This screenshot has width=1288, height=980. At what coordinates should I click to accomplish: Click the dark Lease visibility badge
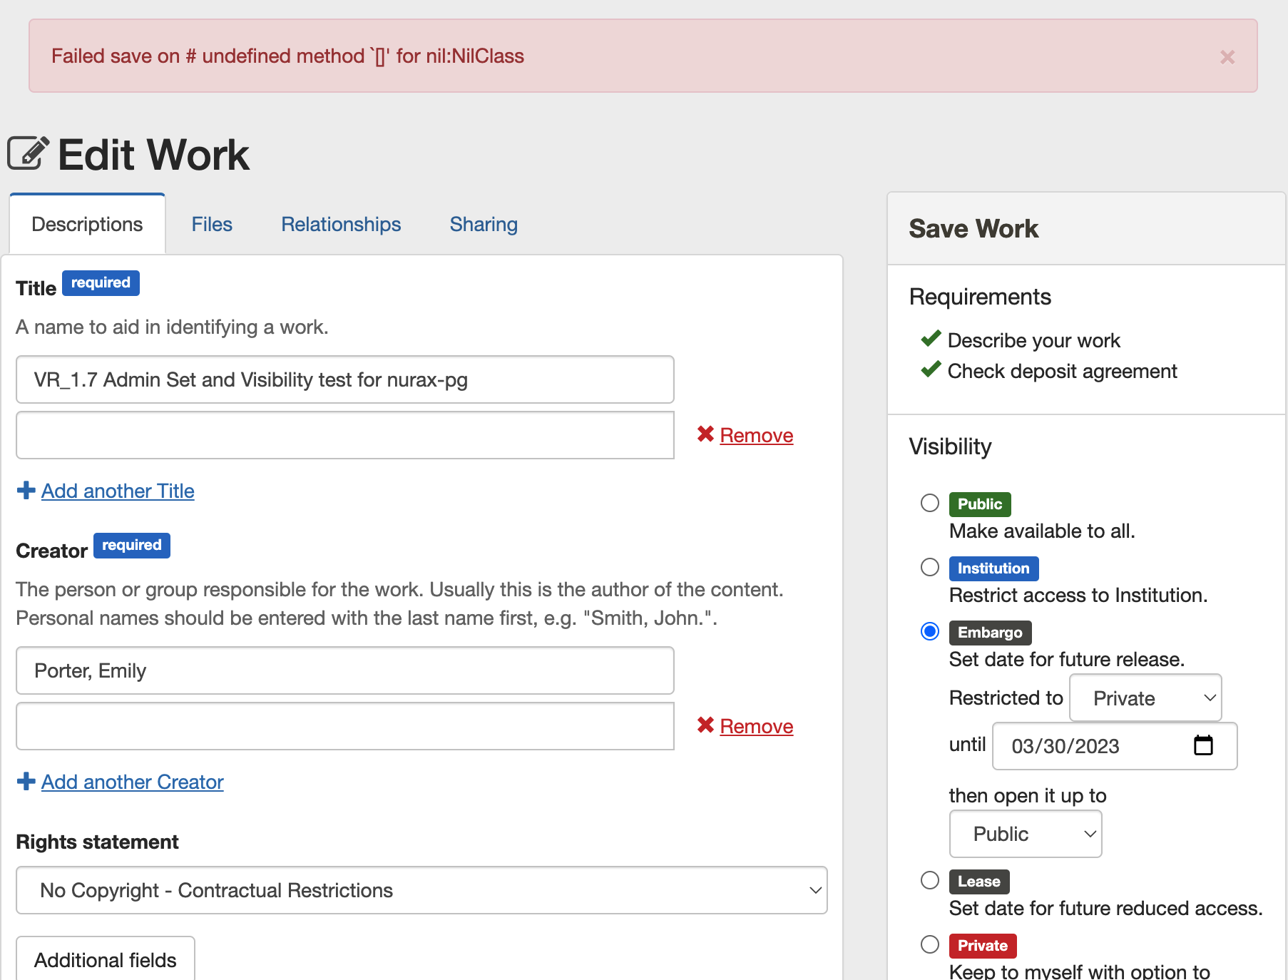pos(979,882)
